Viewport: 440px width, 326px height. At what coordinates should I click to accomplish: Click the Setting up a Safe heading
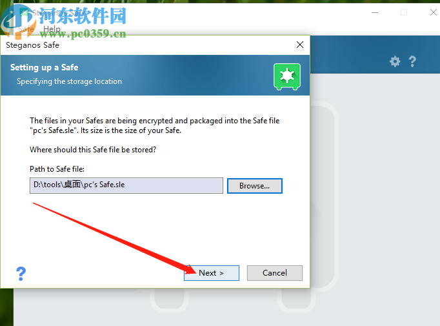click(x=45, y=67)
